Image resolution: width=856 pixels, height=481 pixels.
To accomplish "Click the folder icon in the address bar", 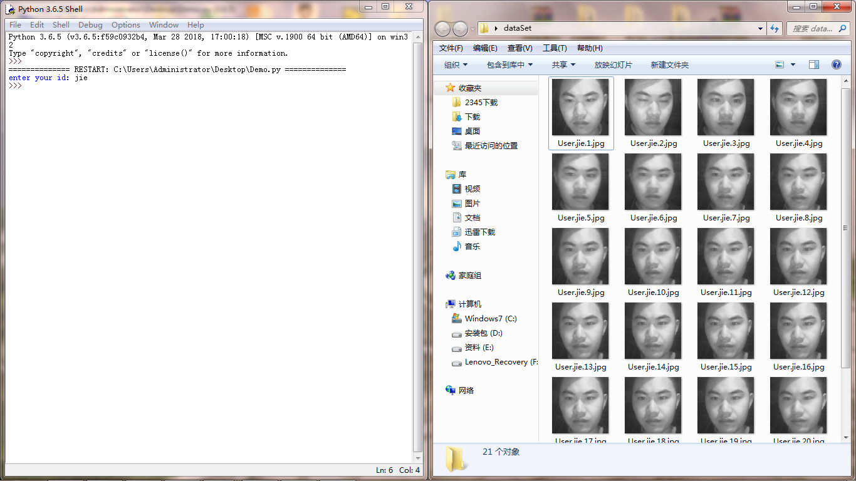I will (x=484, y=28).
